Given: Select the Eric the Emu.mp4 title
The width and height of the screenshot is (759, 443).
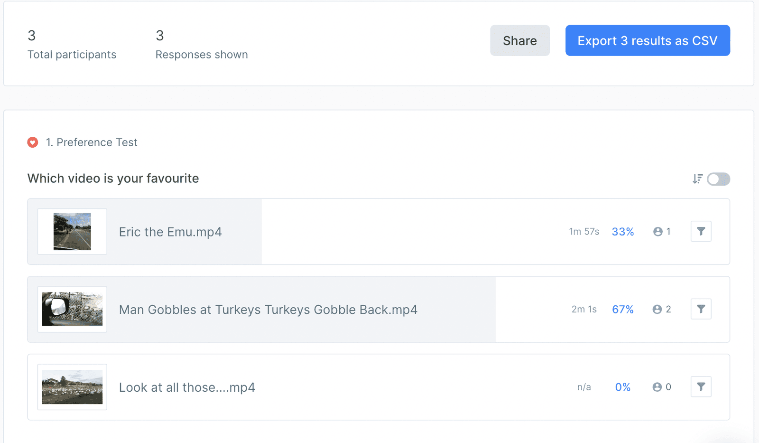Looking at the screenshot, I should point(170,232).
